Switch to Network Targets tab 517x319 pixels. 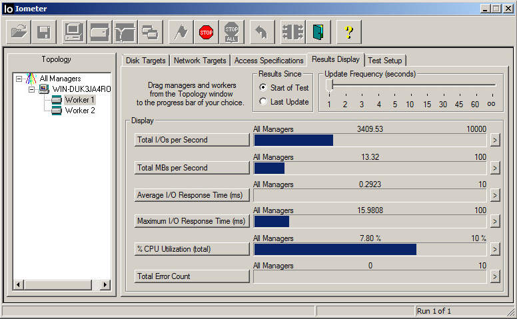[200, 61]
